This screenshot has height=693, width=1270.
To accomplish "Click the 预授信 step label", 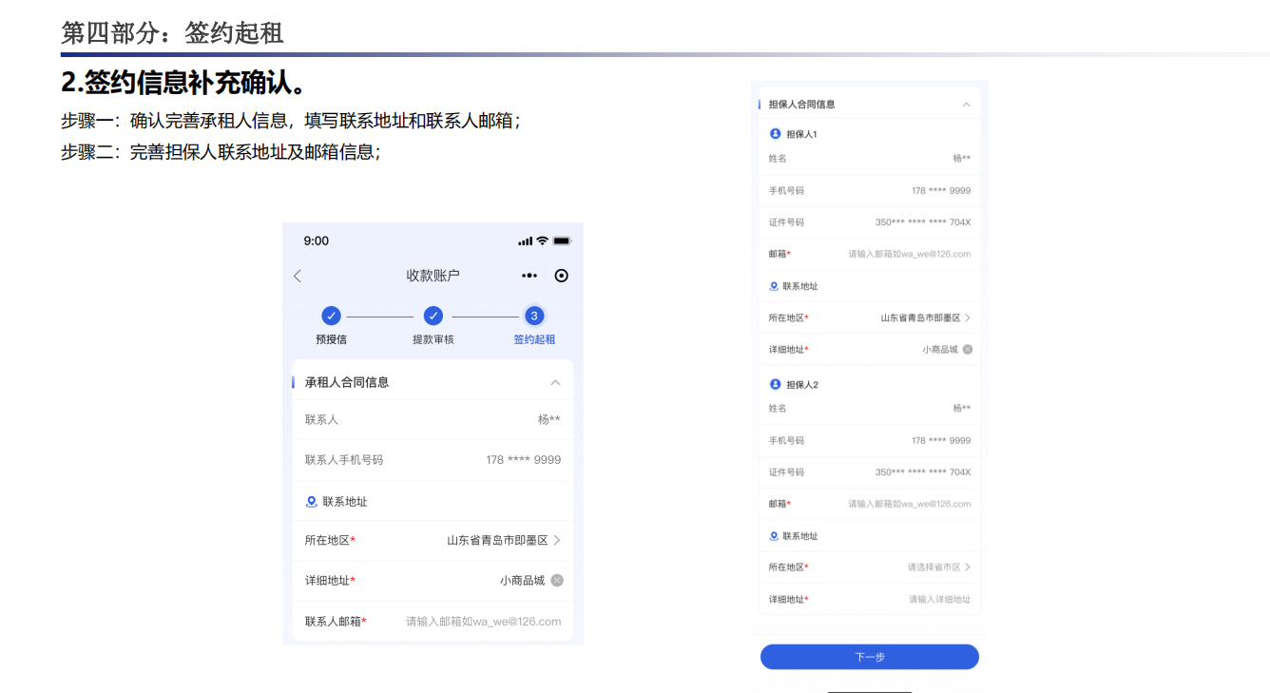I will tap(331, 339).
